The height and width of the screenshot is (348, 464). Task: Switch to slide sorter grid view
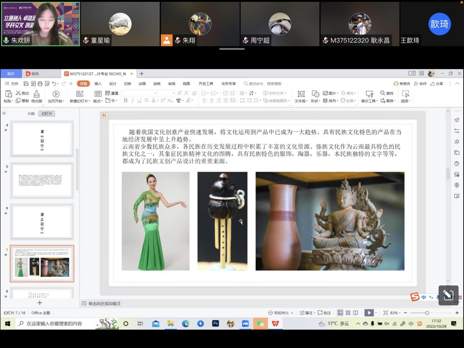(x=348, y=313)
